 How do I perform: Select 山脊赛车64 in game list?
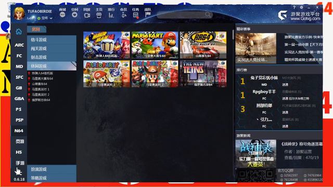point(40,84)
